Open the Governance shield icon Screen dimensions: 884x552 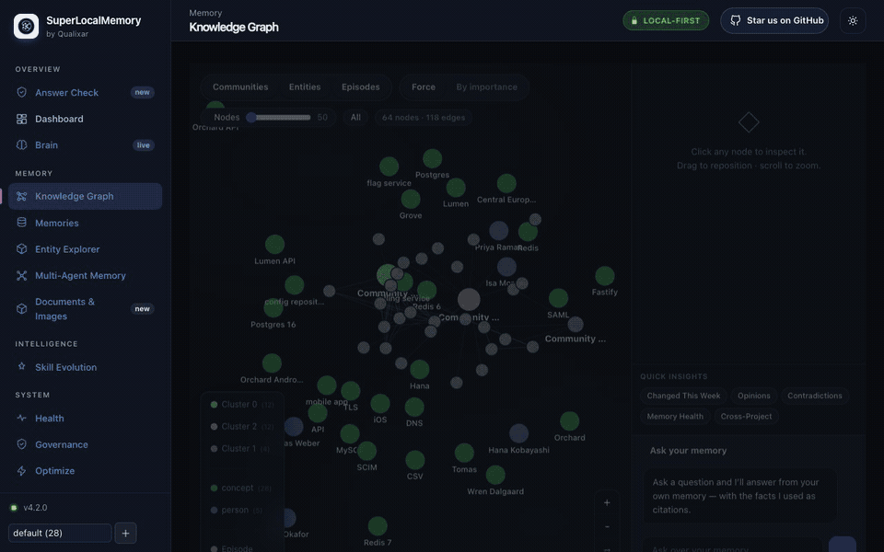[21, 444]
